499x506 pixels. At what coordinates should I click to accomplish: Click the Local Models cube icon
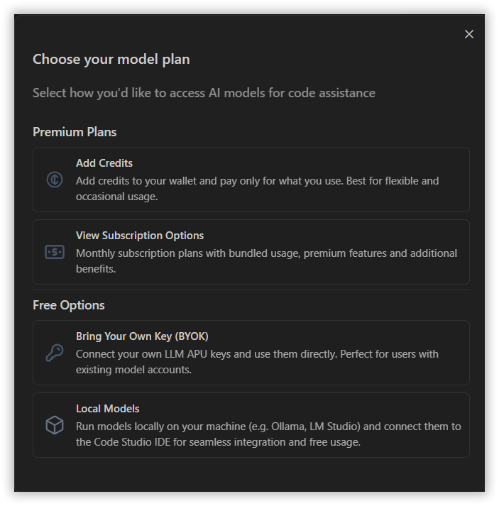pyautogui.click(x=55, y=425)
